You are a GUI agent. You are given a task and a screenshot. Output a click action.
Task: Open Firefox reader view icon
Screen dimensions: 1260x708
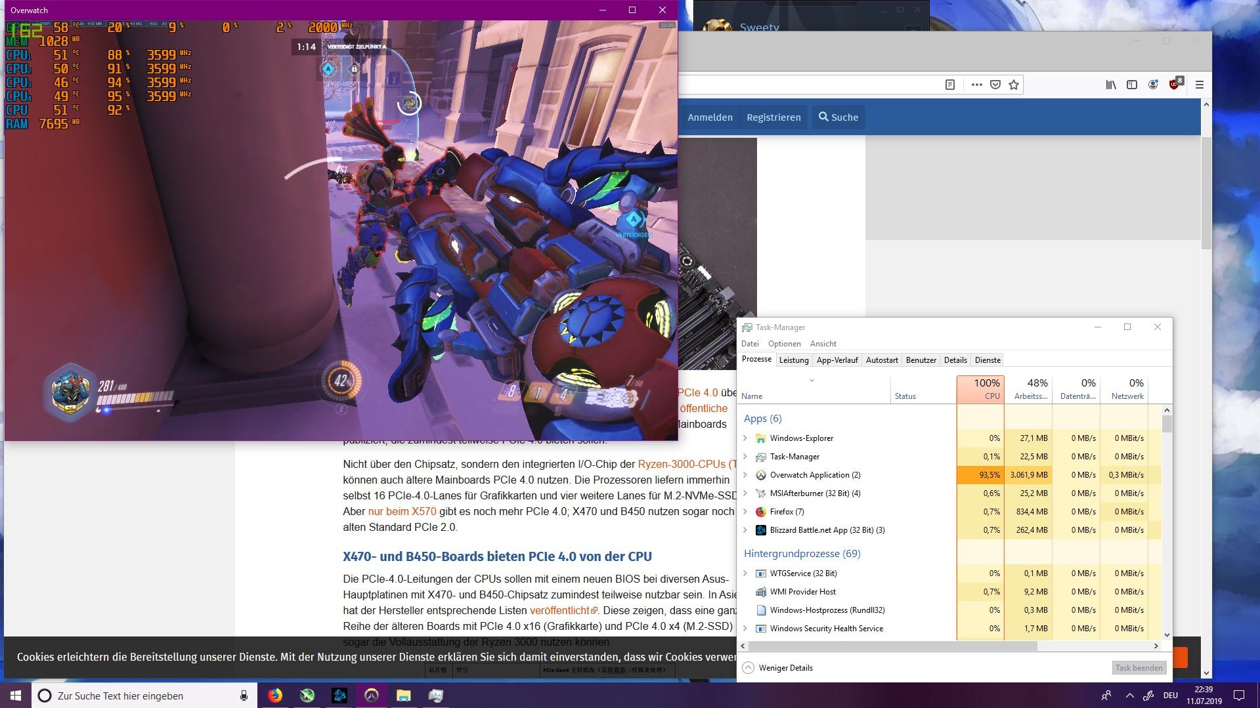point(949,85)
